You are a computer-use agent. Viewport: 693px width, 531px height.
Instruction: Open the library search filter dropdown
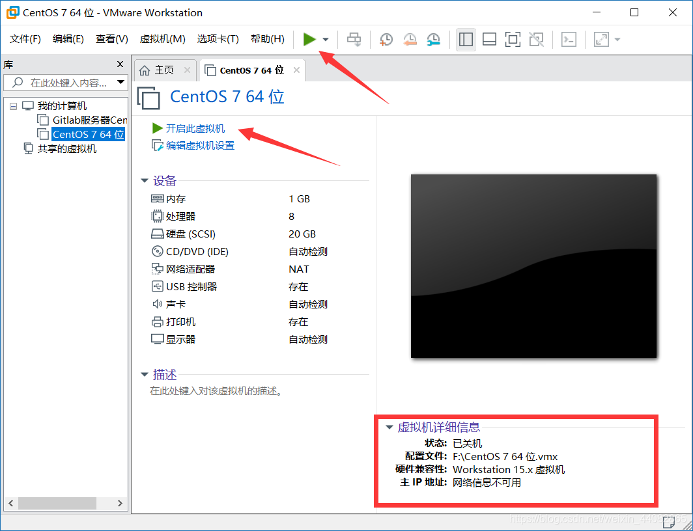pos(120,82)
